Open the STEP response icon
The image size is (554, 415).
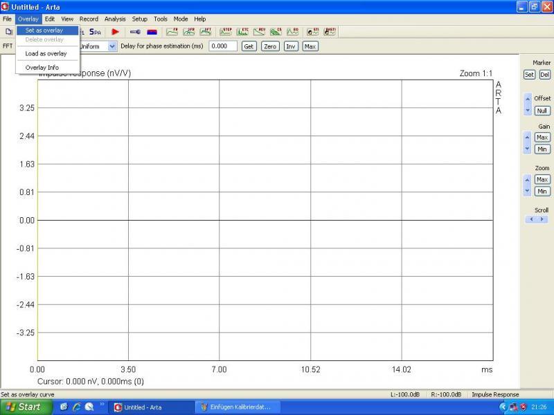[x=226, y=32]
